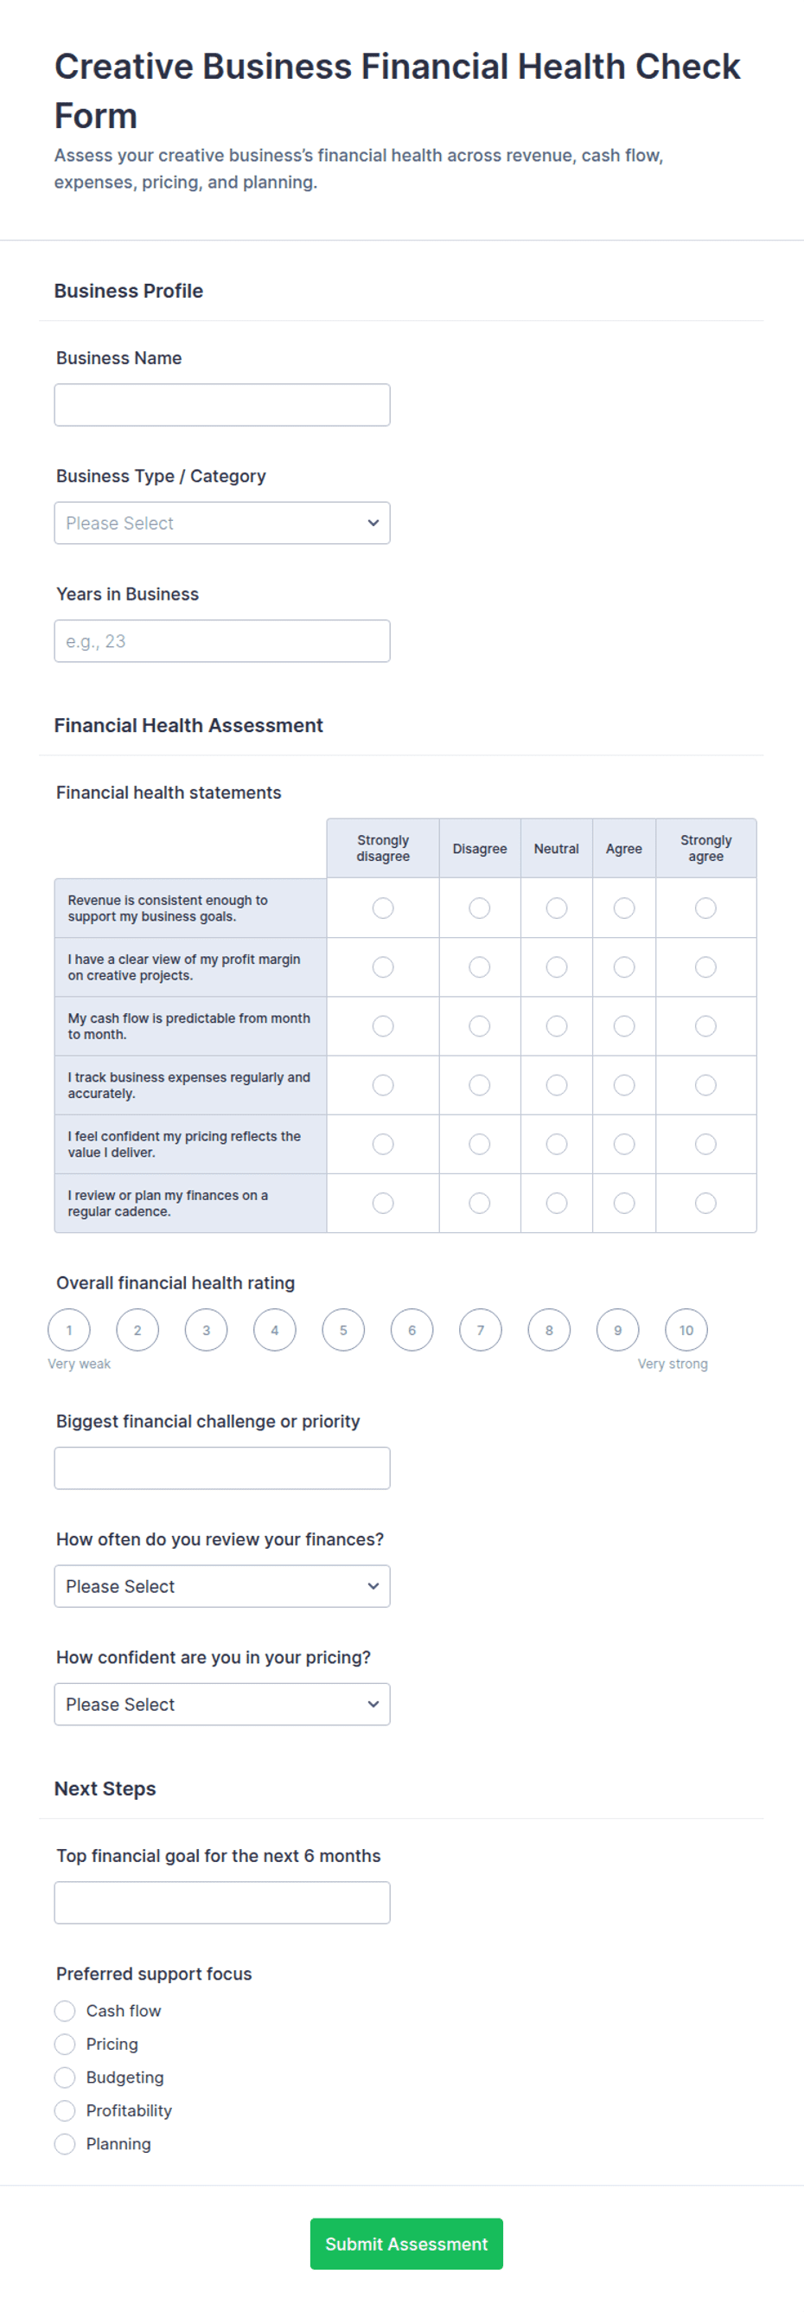804x2312 pixels.
Task: Rate overall financial health as 1
Action: [69, 1330]
